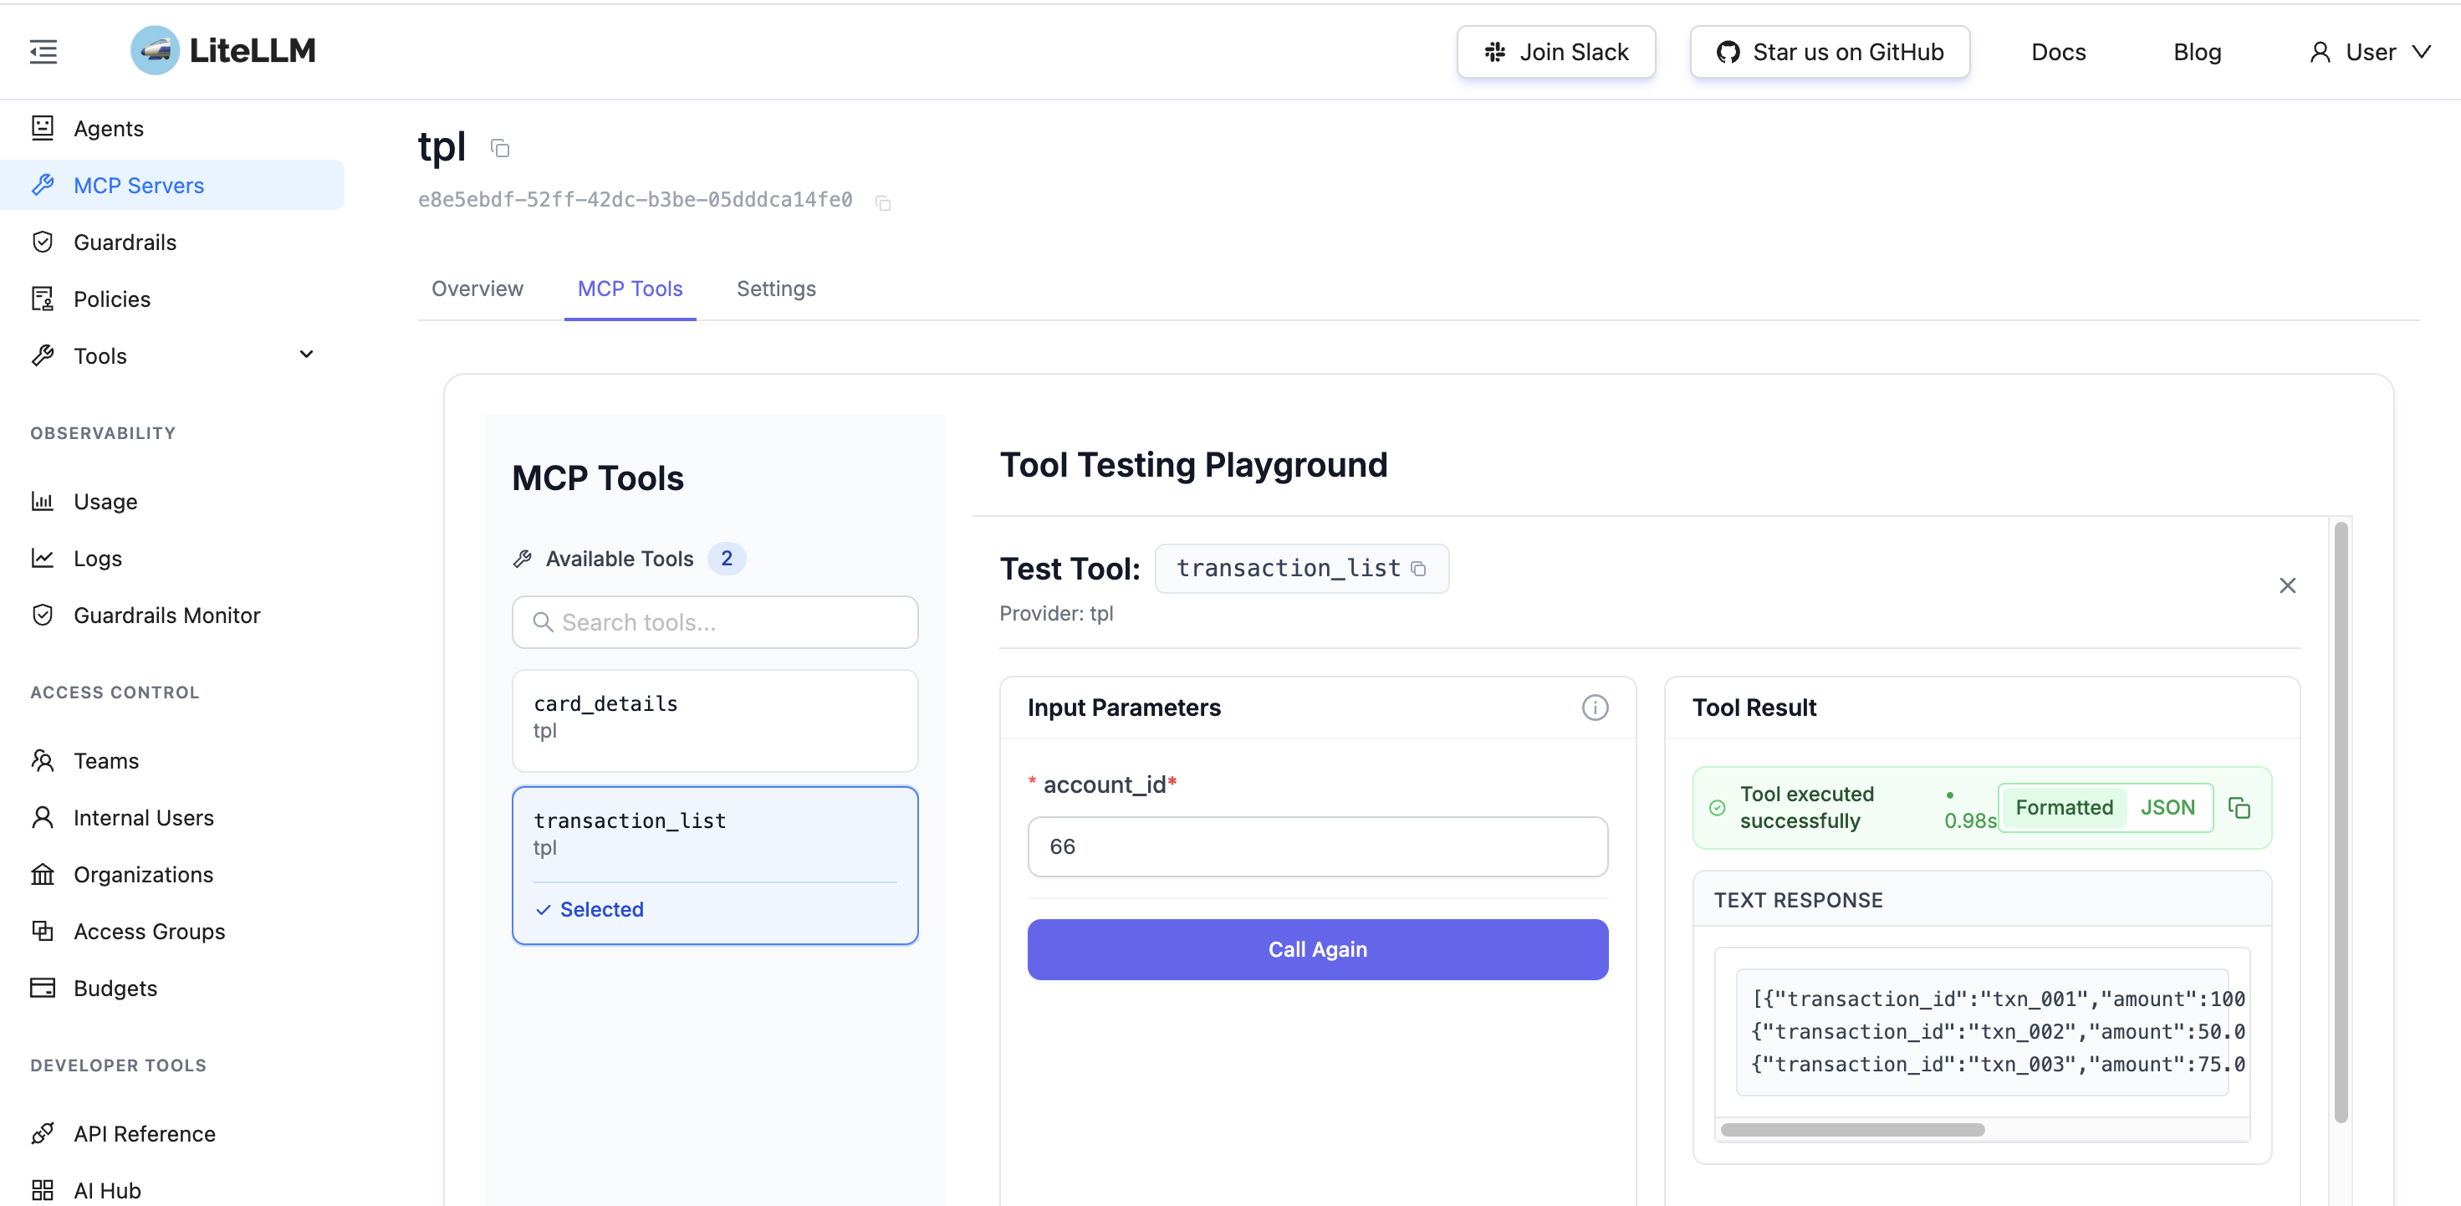Open the Overview tab

[477, 289]
